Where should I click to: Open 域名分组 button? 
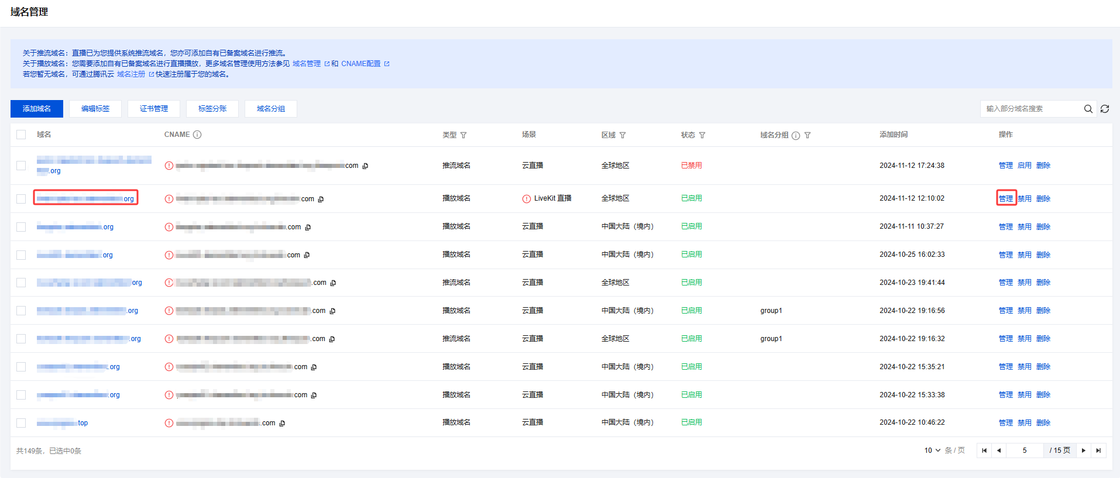tap(271, 109)
